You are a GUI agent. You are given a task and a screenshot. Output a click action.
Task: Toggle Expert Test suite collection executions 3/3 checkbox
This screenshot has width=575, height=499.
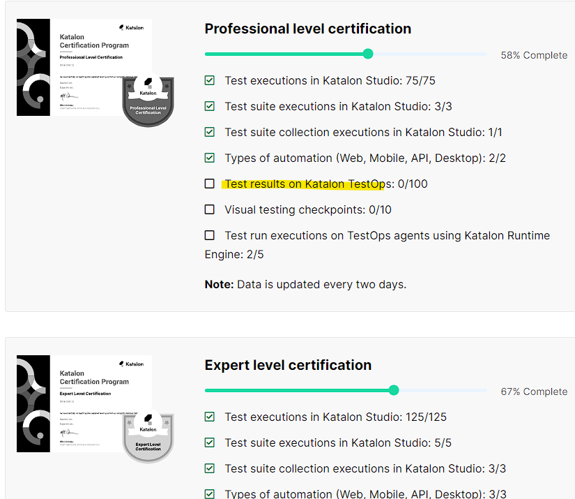tap(209, 468)
